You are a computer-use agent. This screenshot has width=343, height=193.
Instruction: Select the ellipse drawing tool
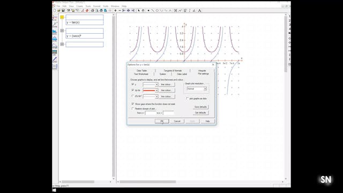(x=157, y=11)
